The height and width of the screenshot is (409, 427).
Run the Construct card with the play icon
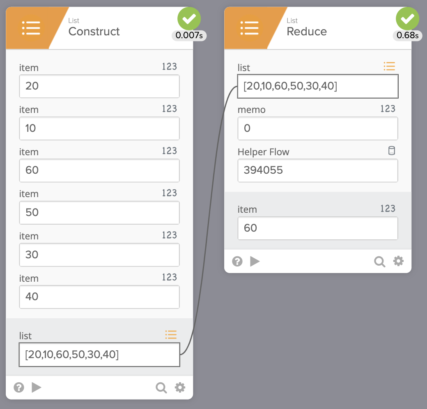37,387
